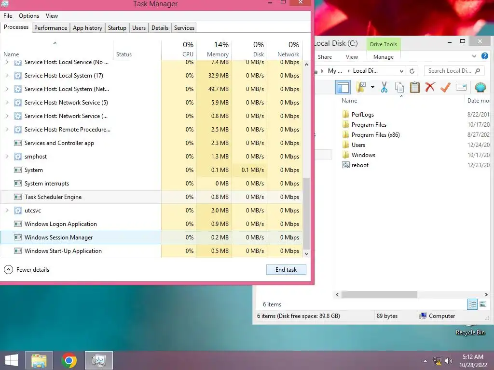Refresh the Local Disk folder view
This screenshot has width=494, height=370.
tap(412, 71)
